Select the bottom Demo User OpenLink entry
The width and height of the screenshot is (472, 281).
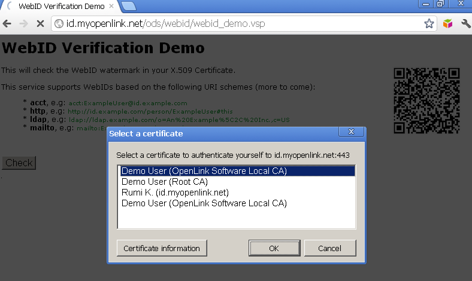(204, 203)
